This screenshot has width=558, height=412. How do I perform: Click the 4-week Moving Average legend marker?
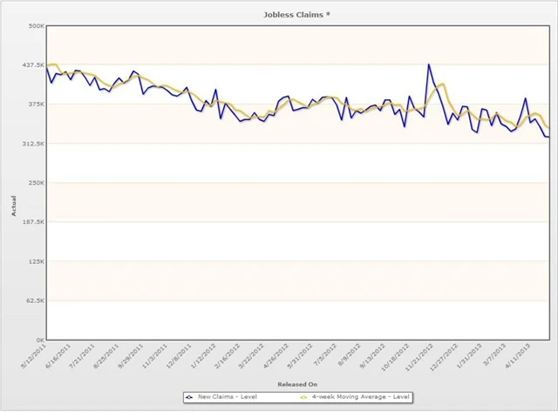pos(304,397)
